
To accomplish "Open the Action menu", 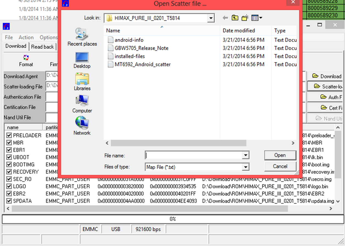I will point(26,38).
